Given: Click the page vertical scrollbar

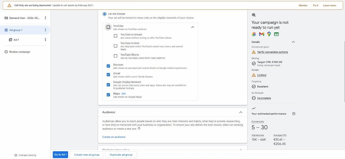Looking at the screenshot, I should (x=344, y=72).
